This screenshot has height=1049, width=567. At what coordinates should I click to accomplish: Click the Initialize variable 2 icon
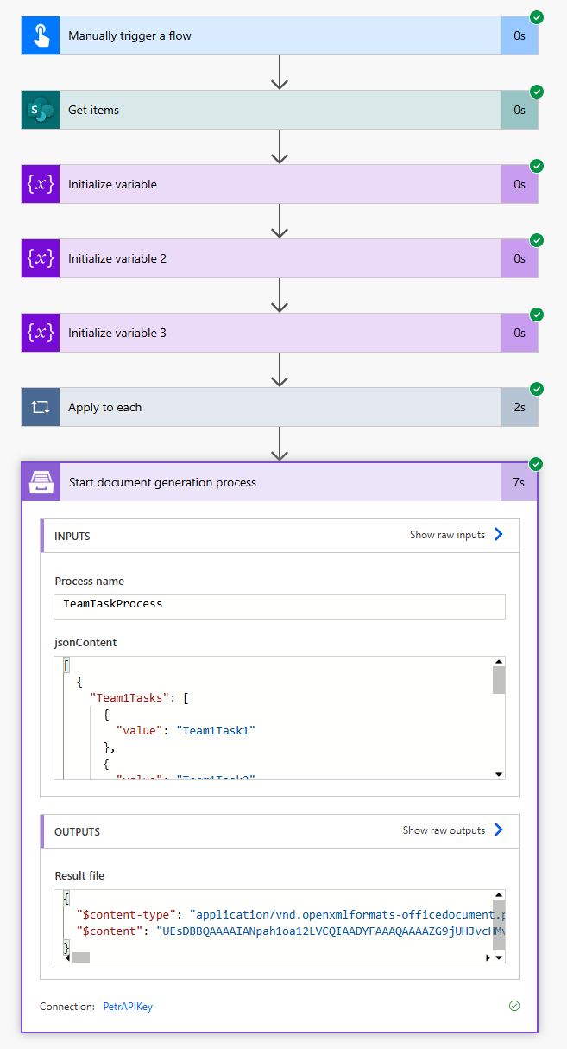[x=41, y=259]
